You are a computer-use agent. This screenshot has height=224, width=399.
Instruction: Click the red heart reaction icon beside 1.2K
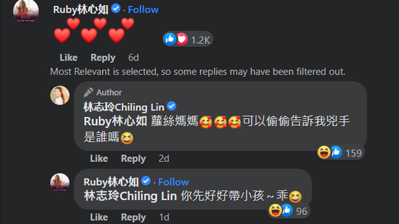coord(181,39)
